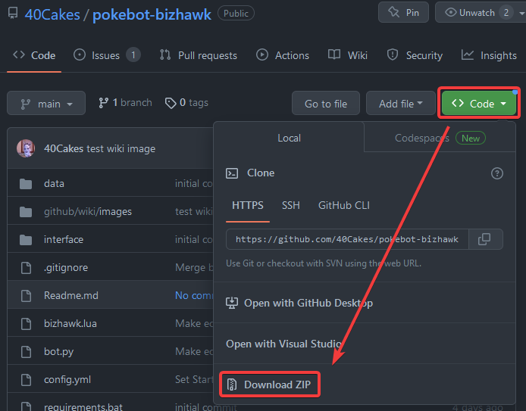Open the Wiki tab
The width and height of the screenshot is (526, 411).
point(348,55)
